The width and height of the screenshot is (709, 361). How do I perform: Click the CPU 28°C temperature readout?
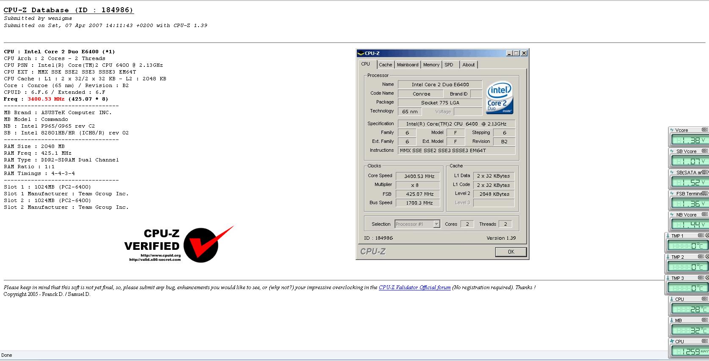(x=690, y=309)
